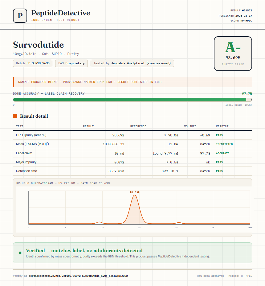The width and height of the screenshot is (265, 286).
Task: Click the VERDICT column header
Action: tap(222, 126)
